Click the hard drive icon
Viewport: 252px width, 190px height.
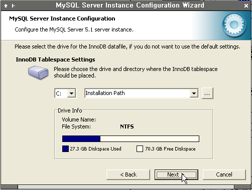pos(38,72)
